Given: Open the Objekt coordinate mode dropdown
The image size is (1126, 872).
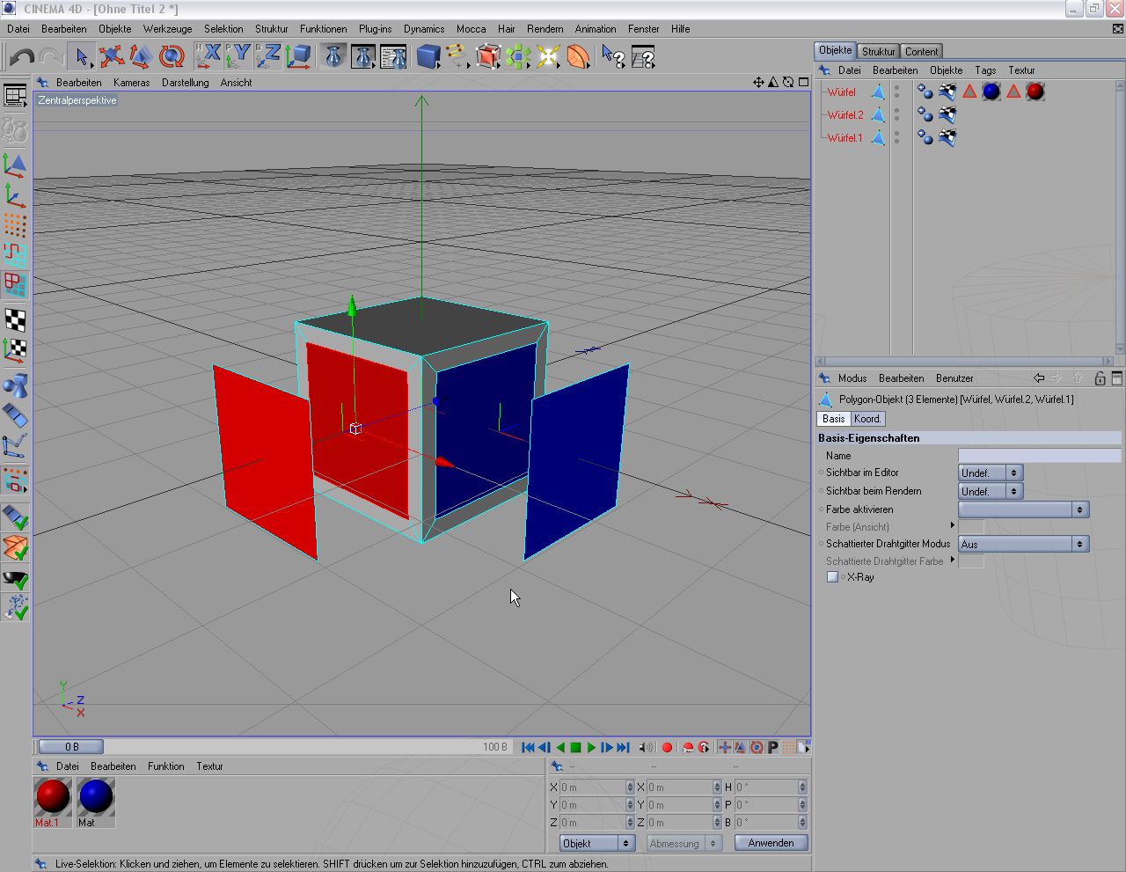Looking at the screenshot, I should click(596, 843).
